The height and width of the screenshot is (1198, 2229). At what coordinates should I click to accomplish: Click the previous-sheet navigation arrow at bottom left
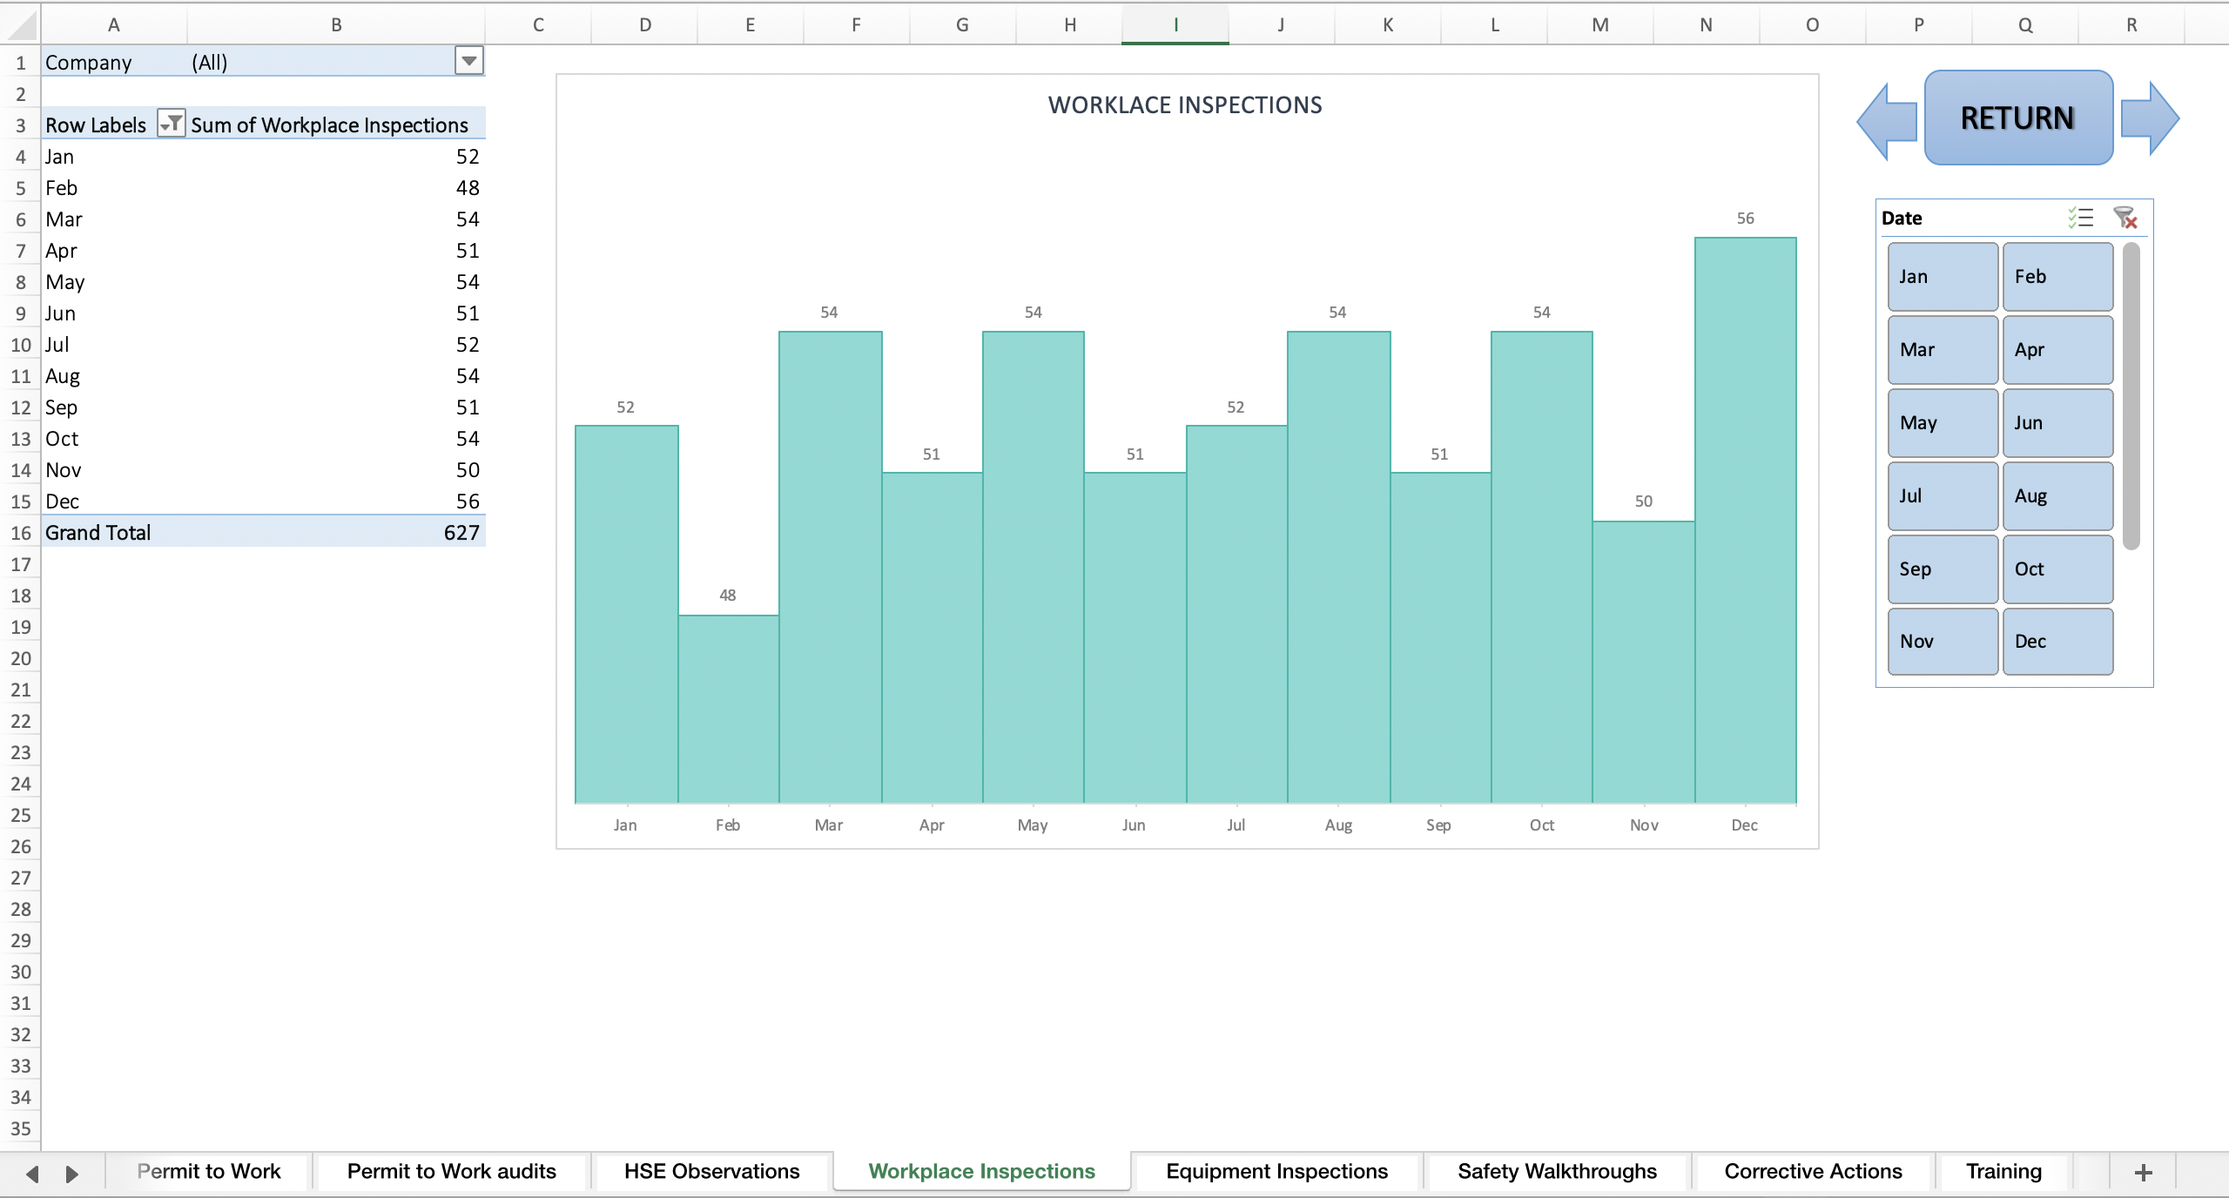[x=33, y=1171]
